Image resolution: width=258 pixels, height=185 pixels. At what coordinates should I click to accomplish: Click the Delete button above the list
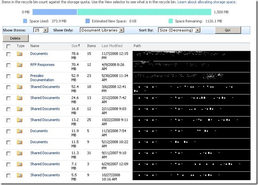pyautogui.click(x=16, y=38)
